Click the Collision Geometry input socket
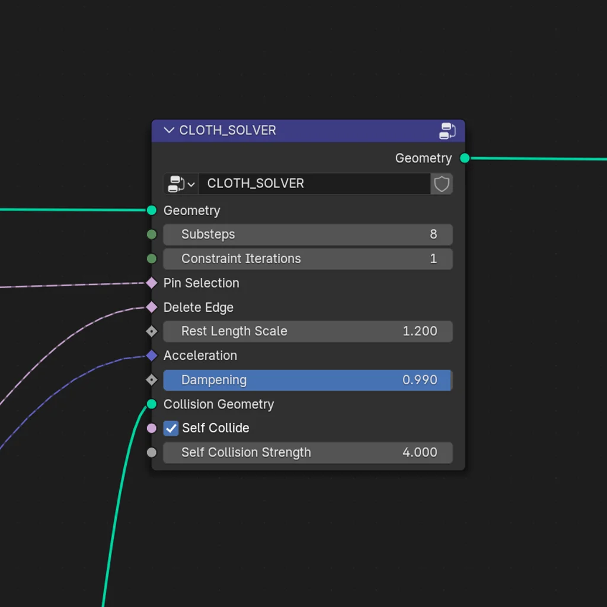607x607 pixels. [x=152, y=404]
